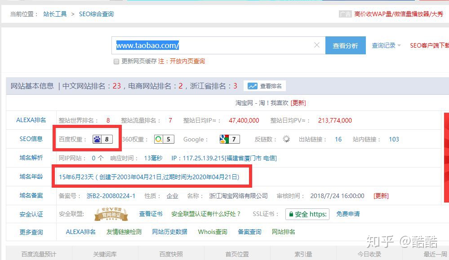Select the 关键词库 column header
This screenshot has height=260, width=449.
(x=105, y=254)
